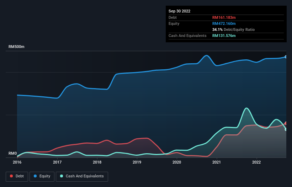Click the teal Cash end-point marker

pos(286,129)
